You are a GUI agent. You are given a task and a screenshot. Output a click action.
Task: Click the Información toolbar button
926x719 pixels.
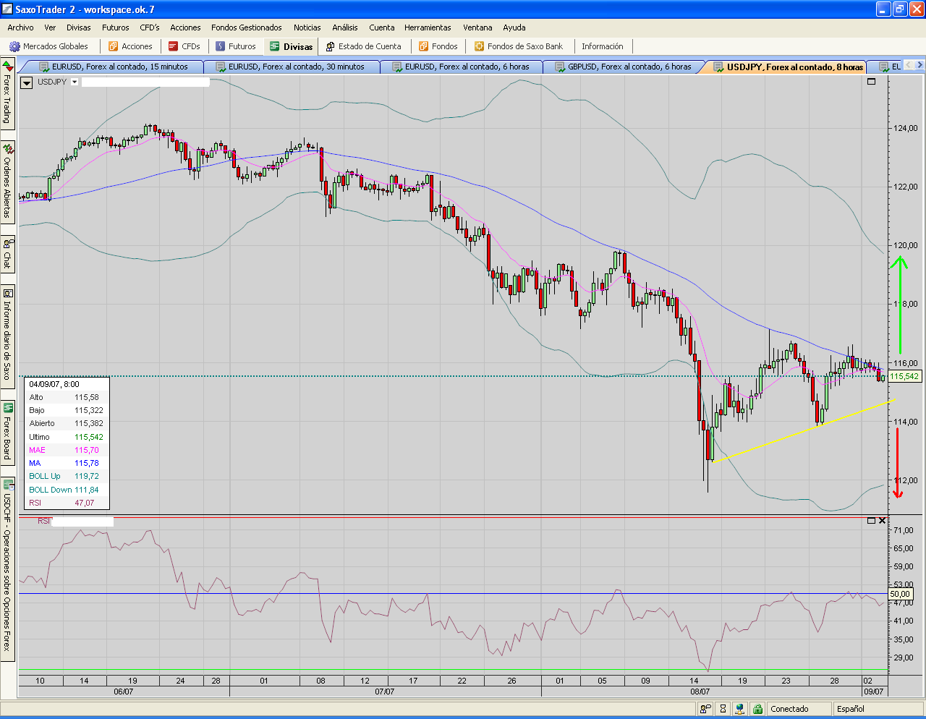[x=602, y=46]
